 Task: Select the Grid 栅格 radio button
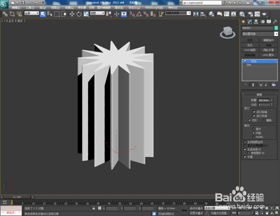coord(264,120)
